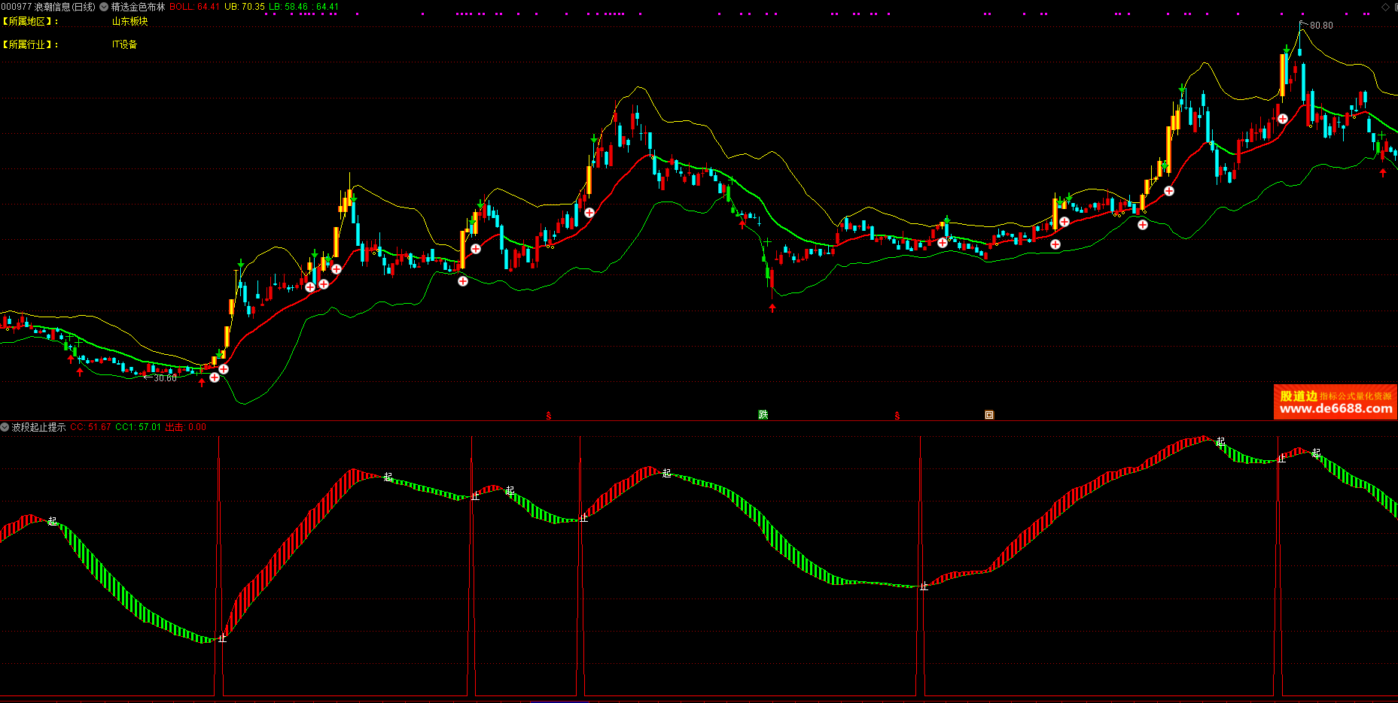
Task: Click the 30.80 lowest price label
Action: tap(165, 378)
